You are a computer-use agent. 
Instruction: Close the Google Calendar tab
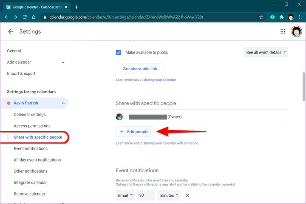tap(66, 7)
